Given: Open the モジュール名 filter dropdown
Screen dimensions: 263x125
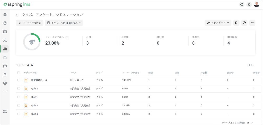Looking at the screenshot, I should [64, 23].
